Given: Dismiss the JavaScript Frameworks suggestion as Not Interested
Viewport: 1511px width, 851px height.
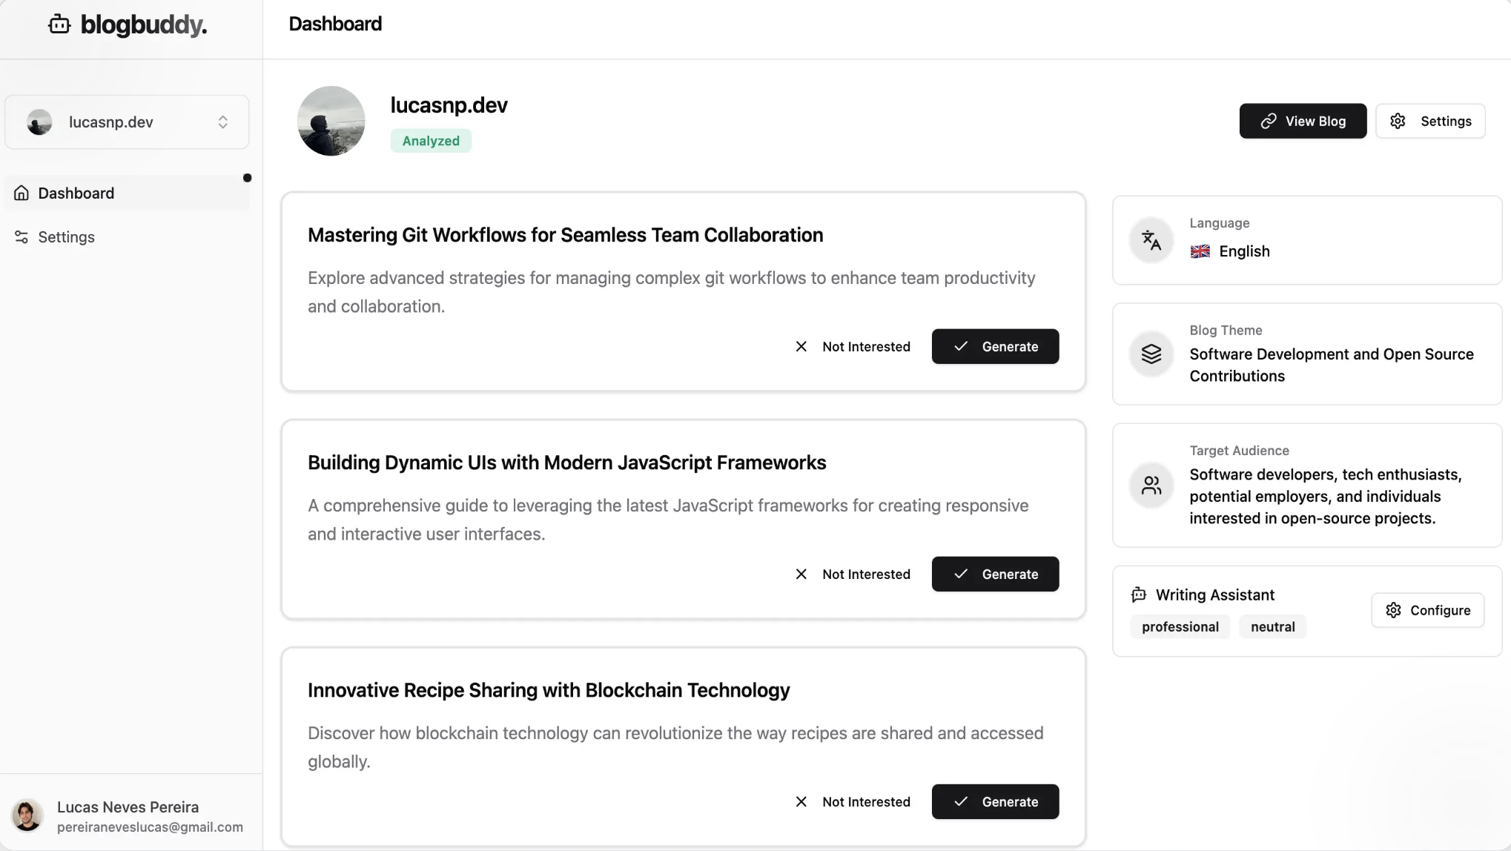Looking at the screenshot, I should 853,574.
